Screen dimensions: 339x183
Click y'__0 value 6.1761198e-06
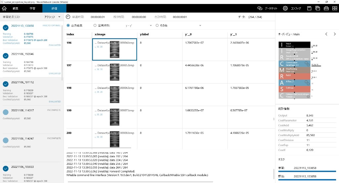[194, 88]
